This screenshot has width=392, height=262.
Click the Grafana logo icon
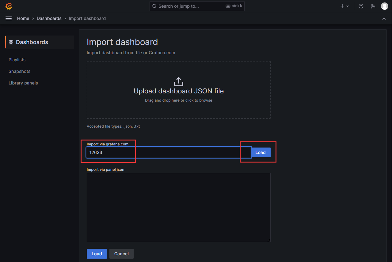pos(9,6)
